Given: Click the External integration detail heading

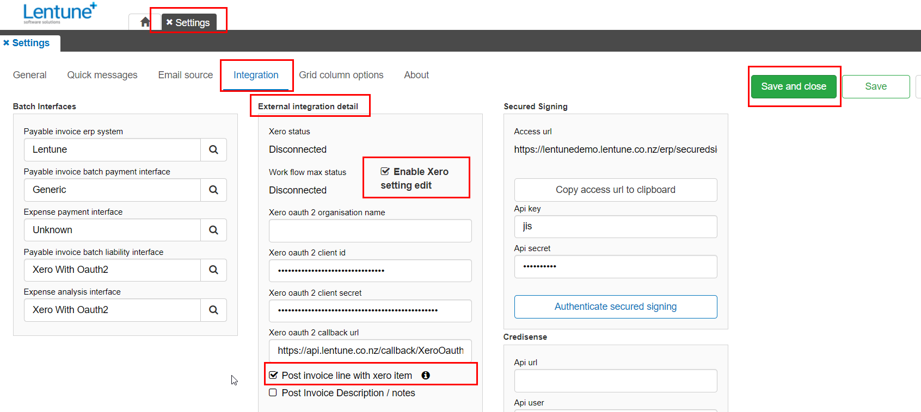Looking at the screenshot, I should 308,107.
